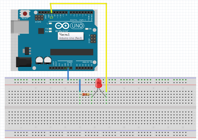Select the black DC power jack

tap(24, 62)
